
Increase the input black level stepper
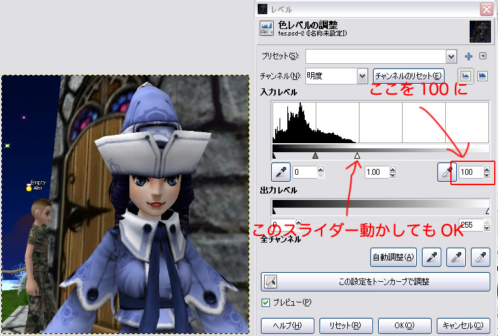coord(321,169)
